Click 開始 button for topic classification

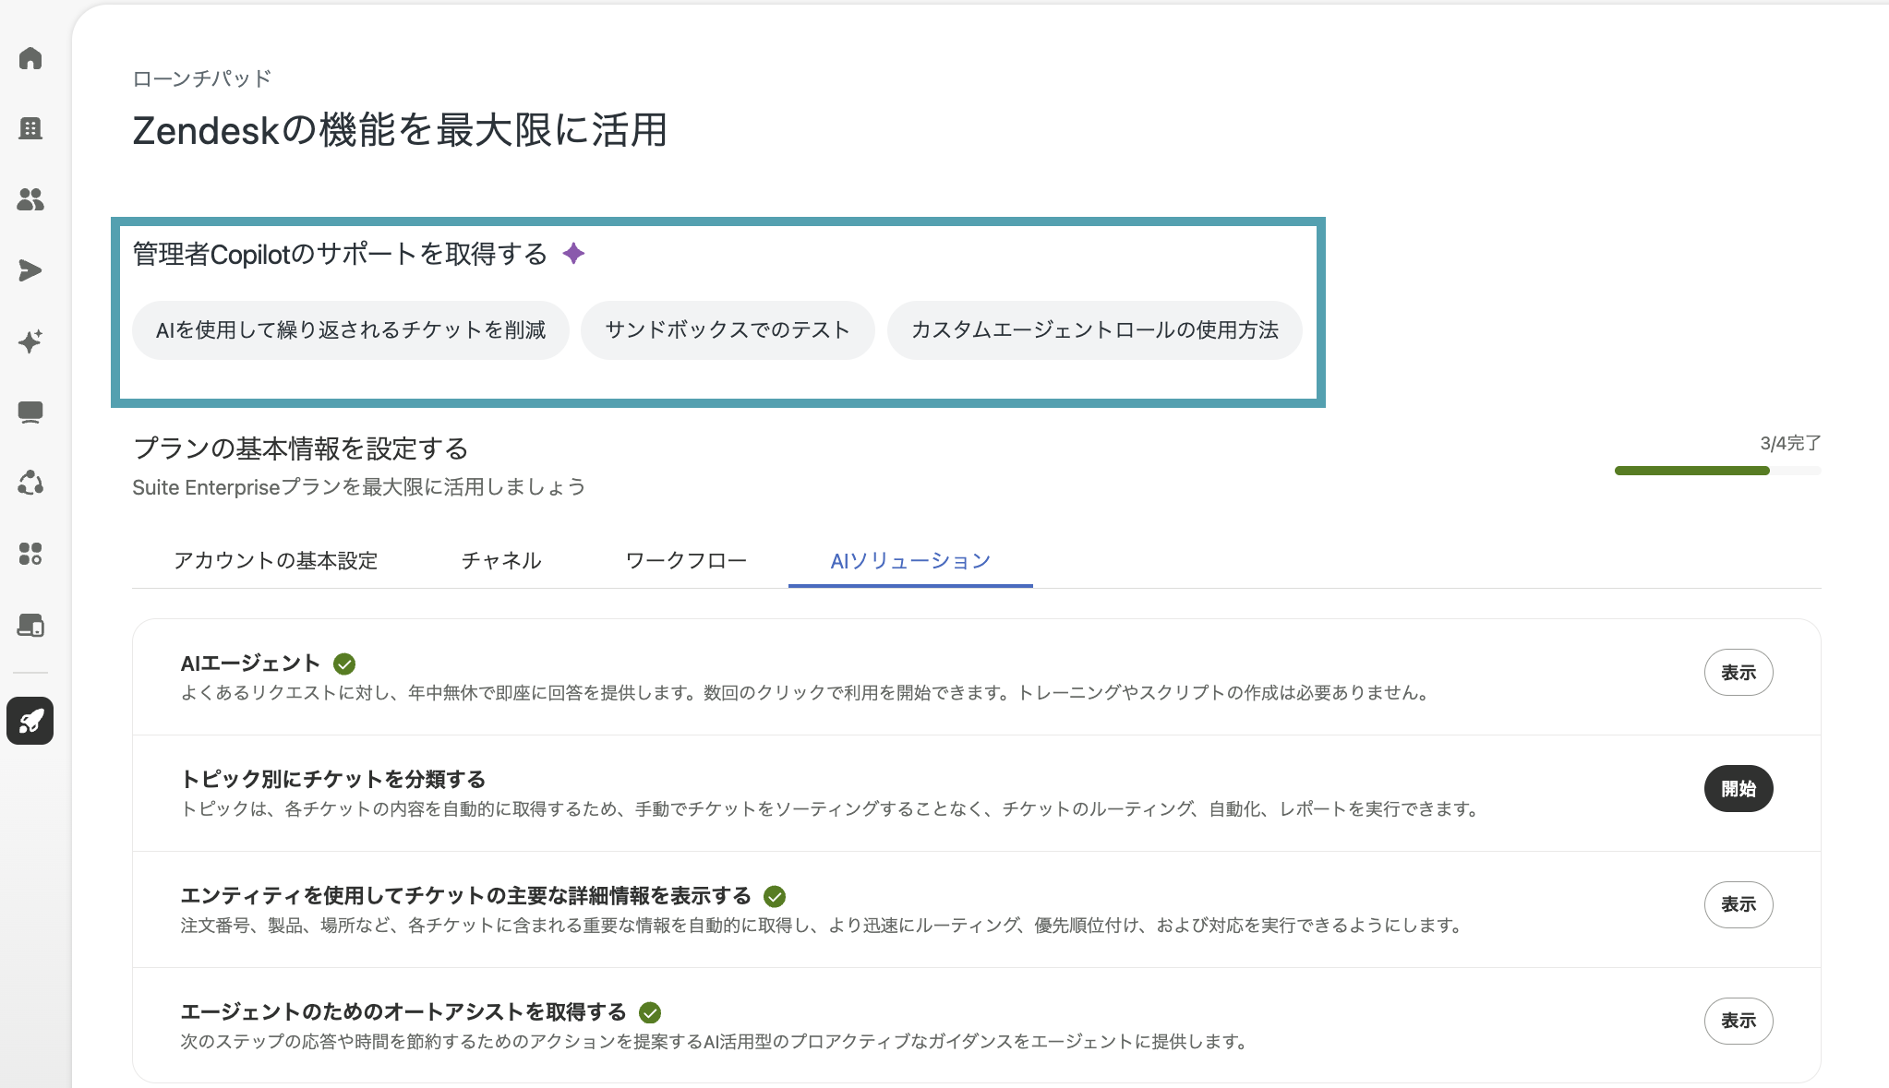pos(1739,789)
